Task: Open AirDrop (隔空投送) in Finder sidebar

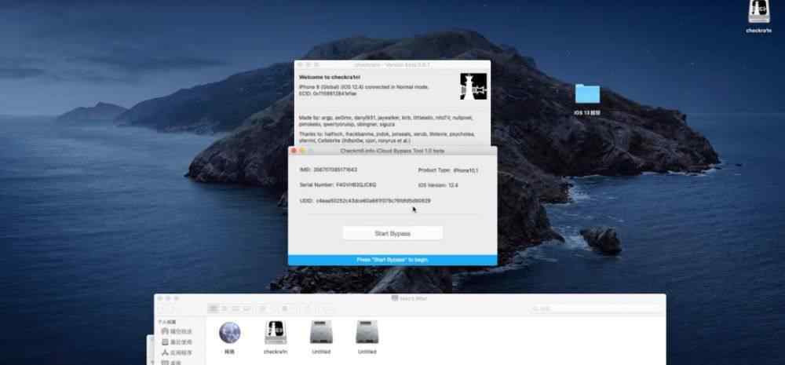Action: (179, 331)
